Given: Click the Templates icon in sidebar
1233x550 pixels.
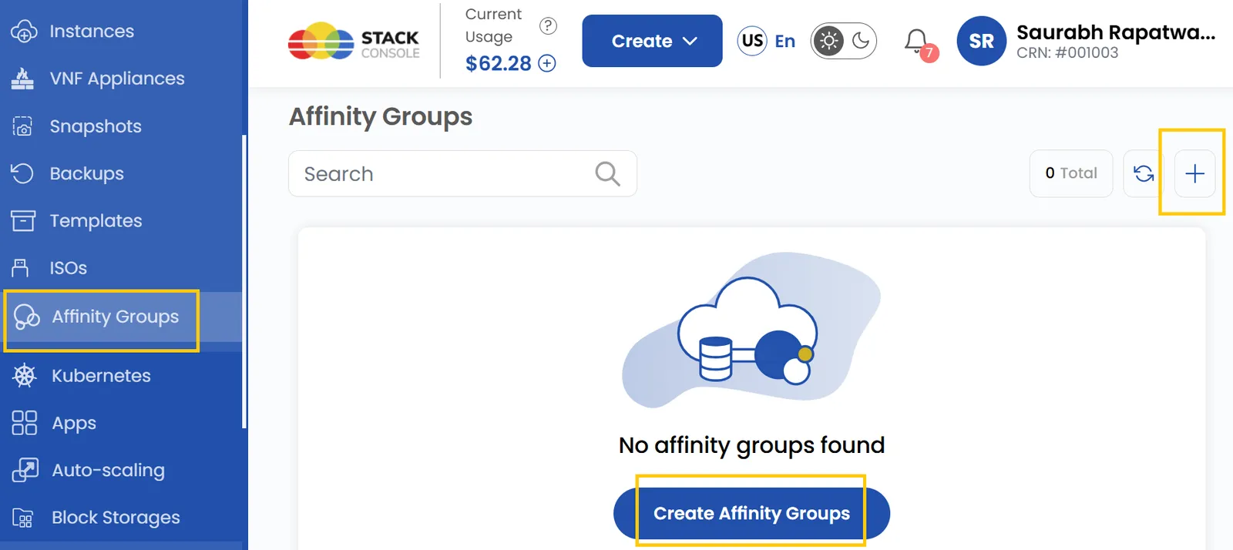Looking at the screenshot, I should (x=23, y=221).
